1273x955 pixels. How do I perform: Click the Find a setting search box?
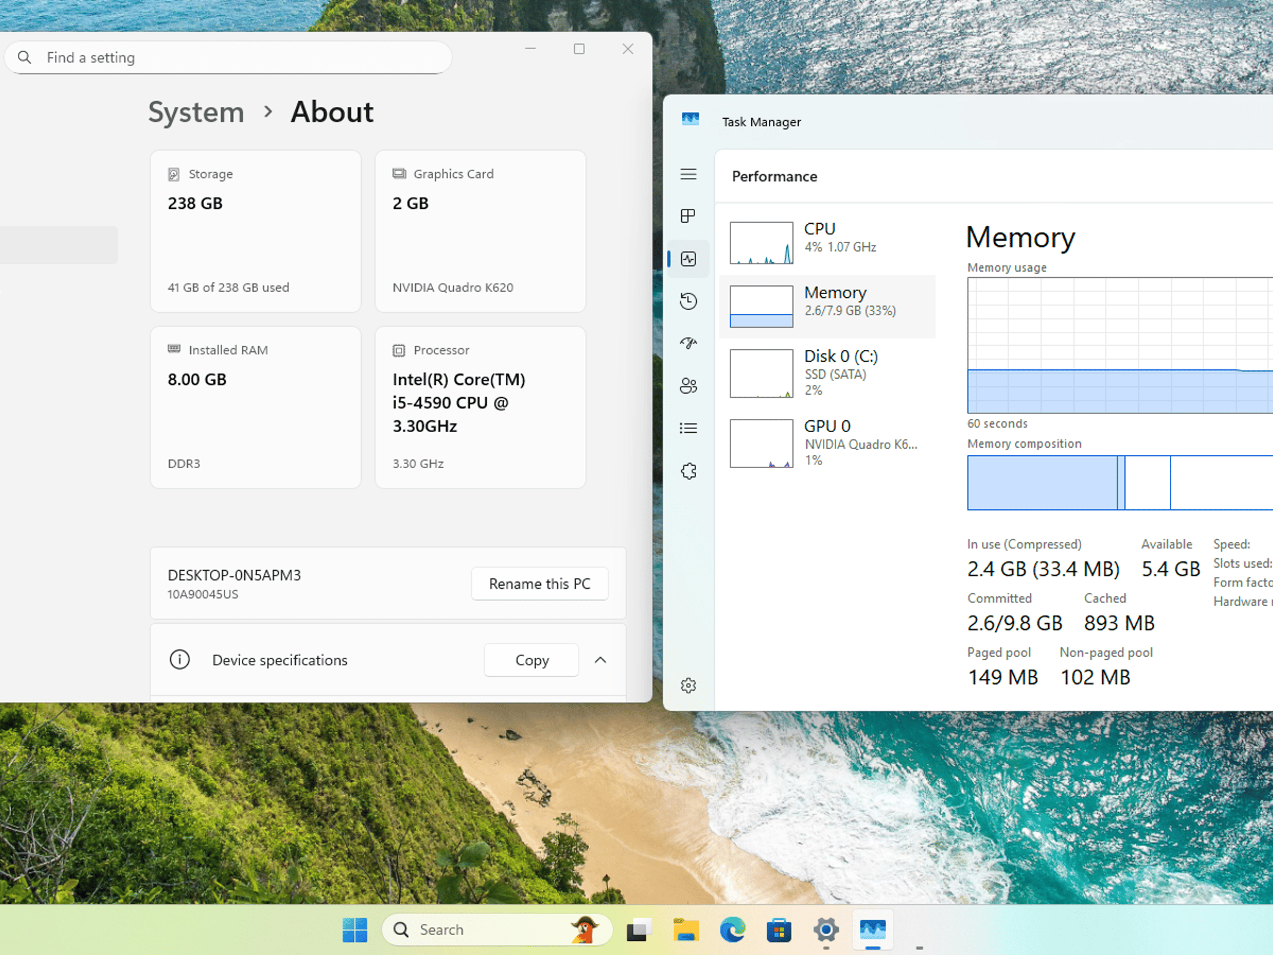[x=230, y=58]
